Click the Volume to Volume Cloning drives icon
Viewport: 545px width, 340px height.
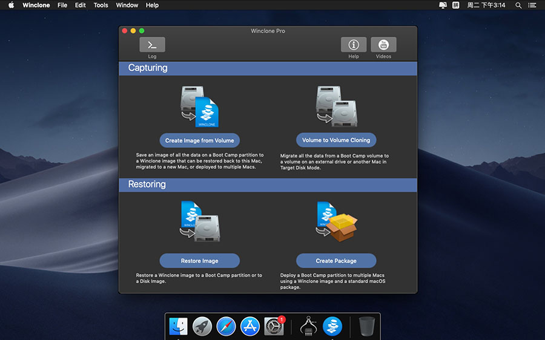pos(336,106)
